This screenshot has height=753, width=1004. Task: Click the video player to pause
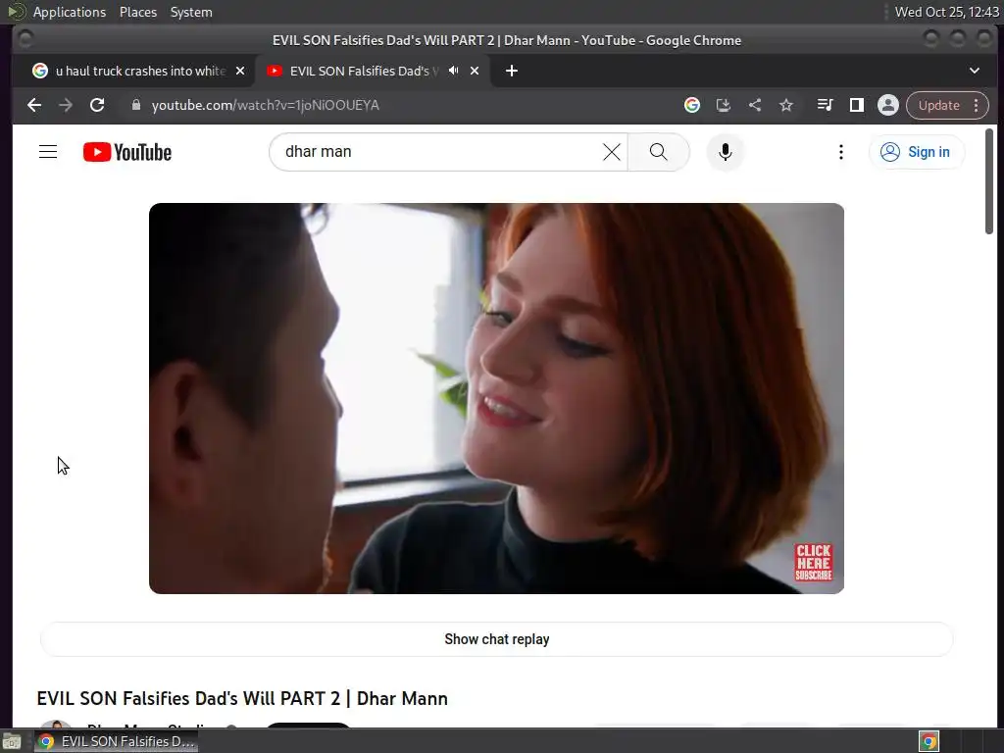pyautogui.click(x=496, y=398)
